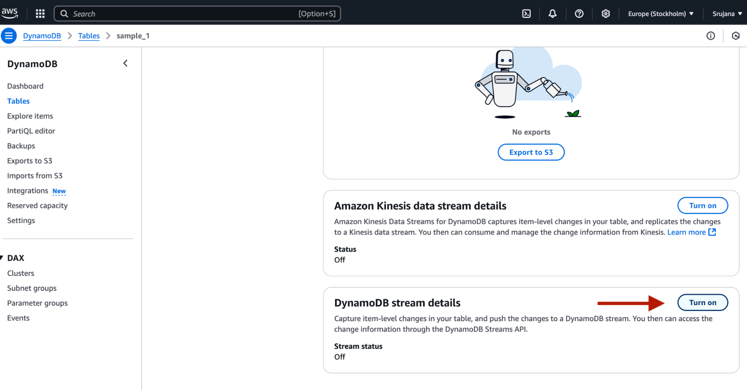747x390 pixels.
Task: Click the search magnifier icon
Action: [x=64, y=14]
